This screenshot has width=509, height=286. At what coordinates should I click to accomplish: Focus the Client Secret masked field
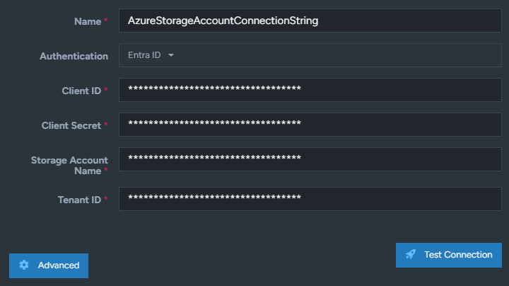point(310,125)
